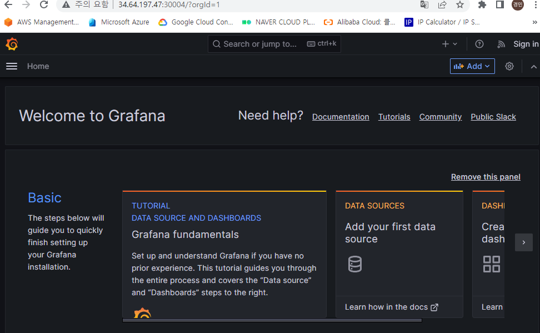Viewport: 540px width, 333px height.
Task: Open dashboard settings gear icon
Action: coord(509,66)
